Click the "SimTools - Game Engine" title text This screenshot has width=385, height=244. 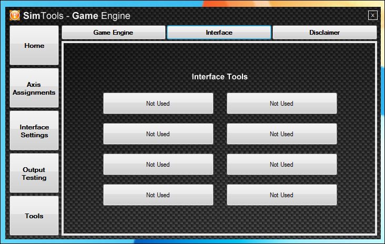77,16
